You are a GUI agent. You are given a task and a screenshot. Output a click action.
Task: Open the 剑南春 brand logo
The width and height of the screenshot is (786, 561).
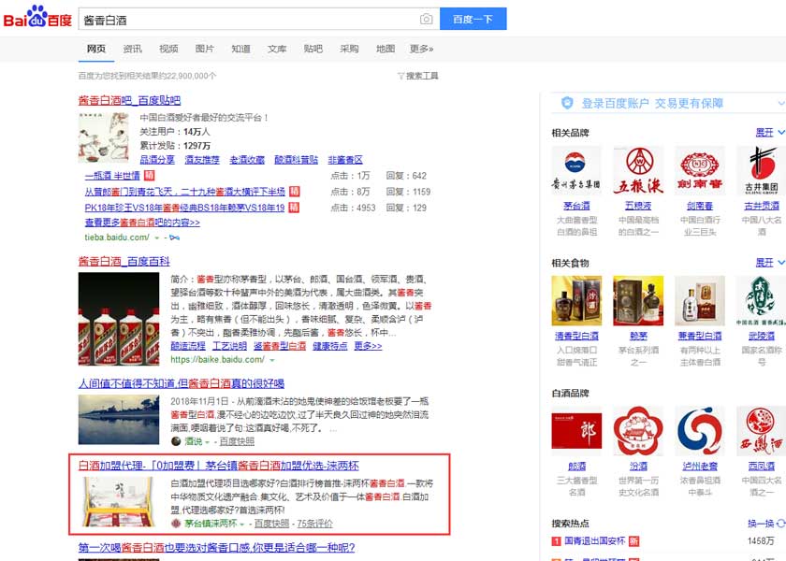click(700, 170)
